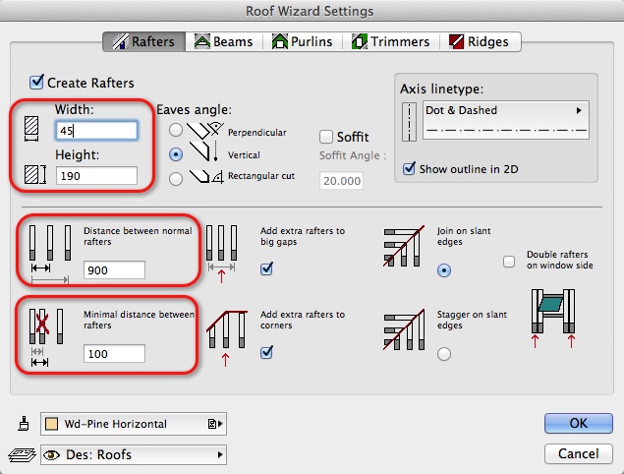Click the rafter Height input field

96,176
